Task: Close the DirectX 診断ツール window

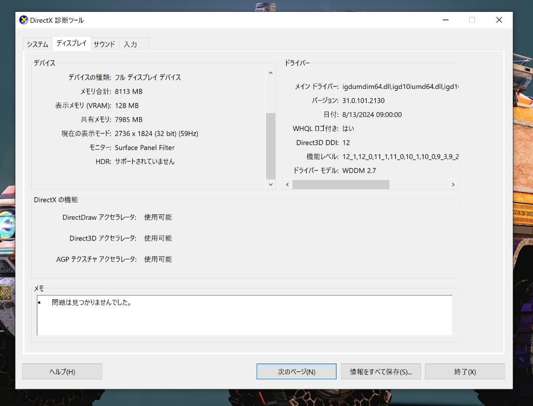Action: (x=499, y=20)
